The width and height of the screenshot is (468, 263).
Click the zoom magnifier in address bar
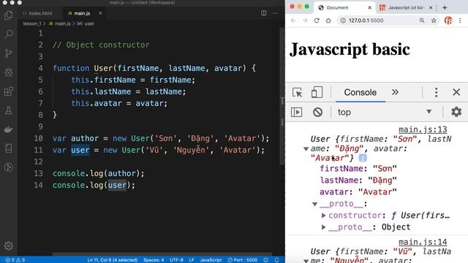tap(422, 20)
